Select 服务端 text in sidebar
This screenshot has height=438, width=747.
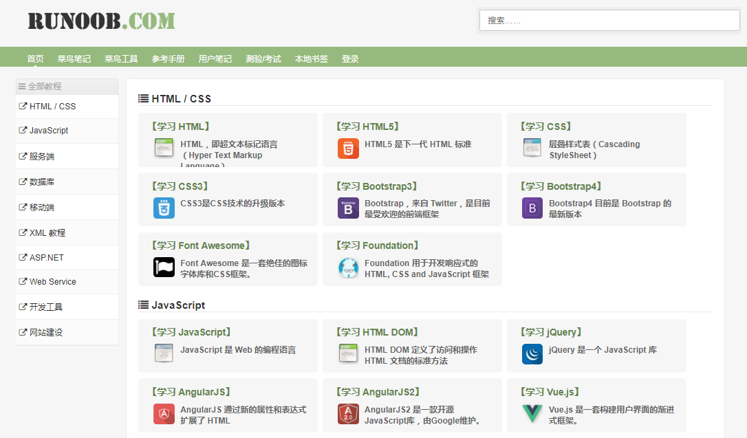(42, 156)
